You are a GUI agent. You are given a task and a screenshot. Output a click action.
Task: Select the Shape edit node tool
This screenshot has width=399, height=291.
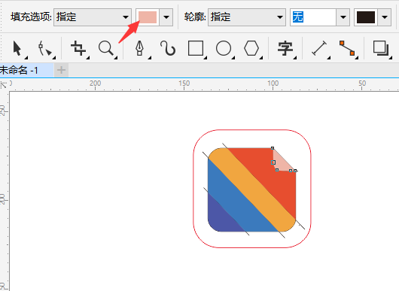click(45, 49)
